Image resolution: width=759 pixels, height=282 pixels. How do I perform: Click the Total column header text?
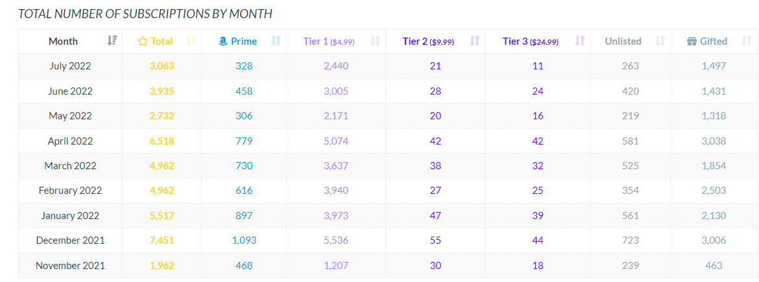(x=162, y=41)
